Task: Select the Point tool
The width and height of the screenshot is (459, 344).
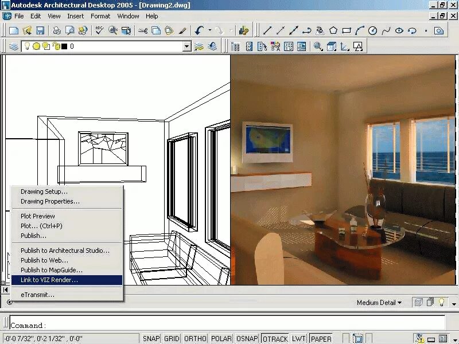Action: (x=426, y=30)
